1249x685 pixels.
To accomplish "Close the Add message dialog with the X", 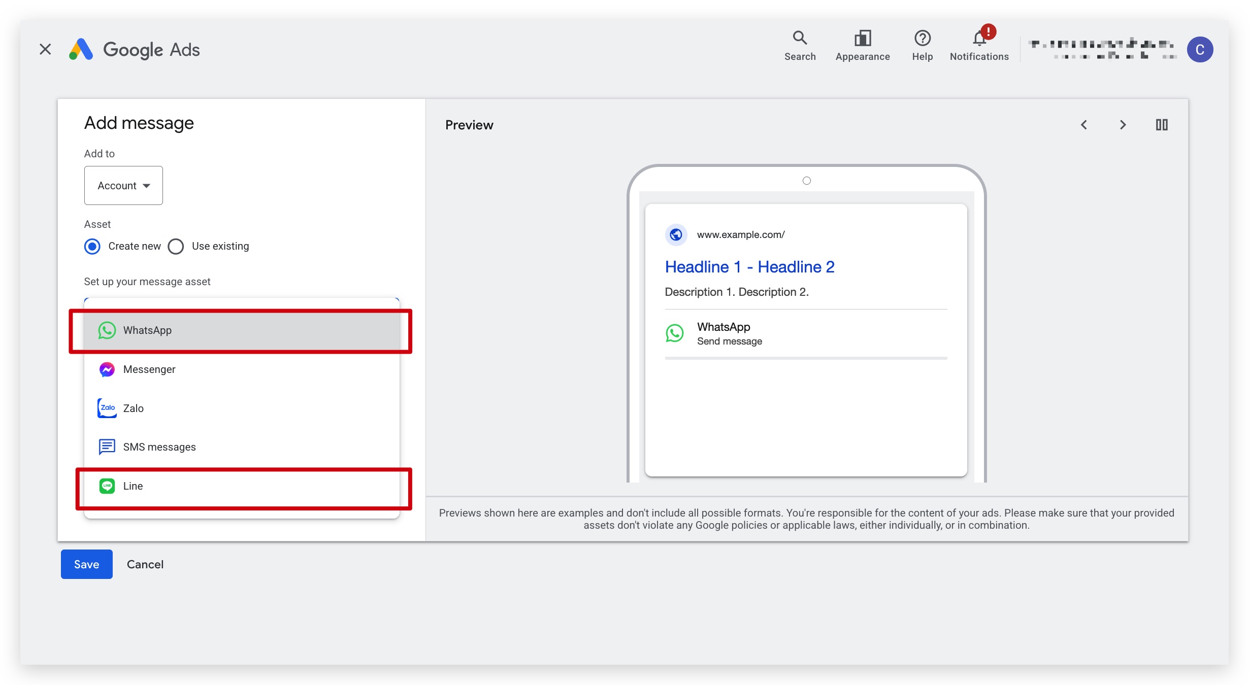I will tap(45, 49).
